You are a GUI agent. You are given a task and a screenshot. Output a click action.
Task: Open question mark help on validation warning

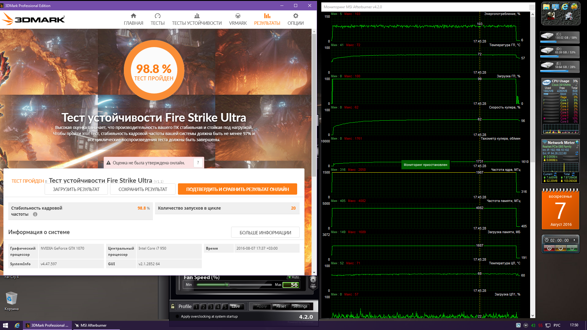tap(198, 163)
